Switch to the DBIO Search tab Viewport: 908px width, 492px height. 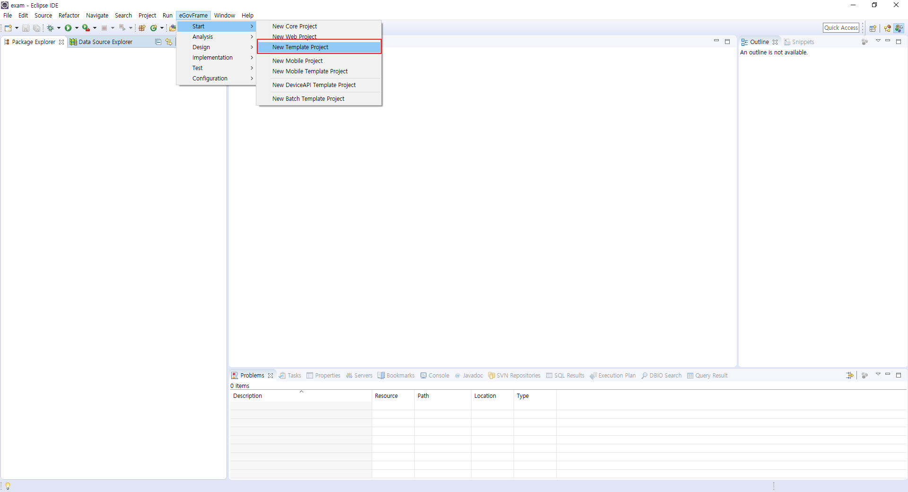tap(661, 376)
